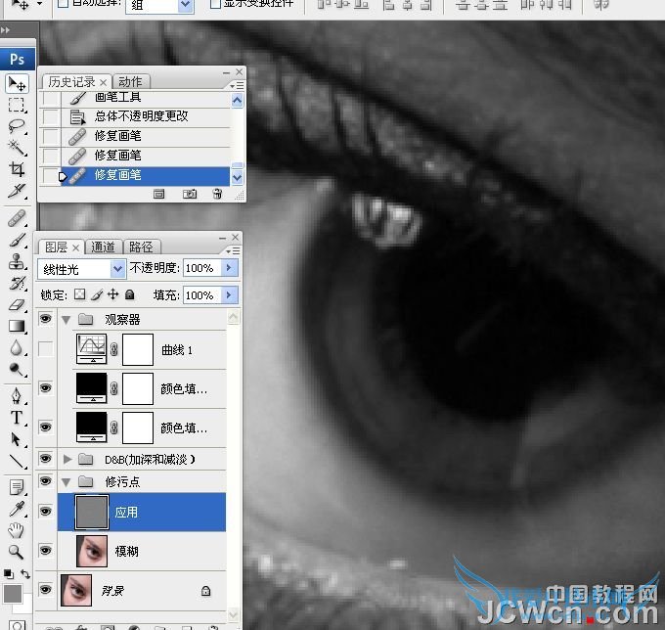Collapse the 观察器 group
This screenshot has height=630, width=665.
point(66,320)
